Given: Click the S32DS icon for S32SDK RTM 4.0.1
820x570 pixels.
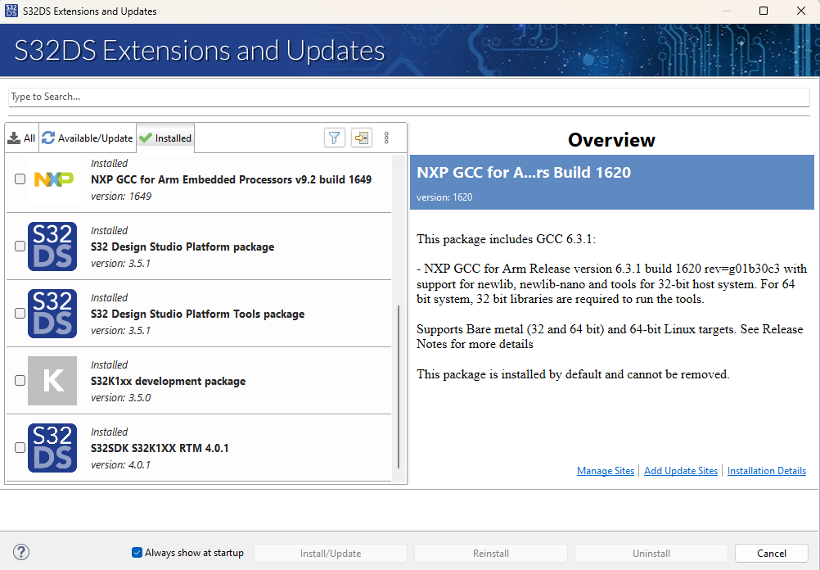Looking at the screenshot, I should 52,447.
